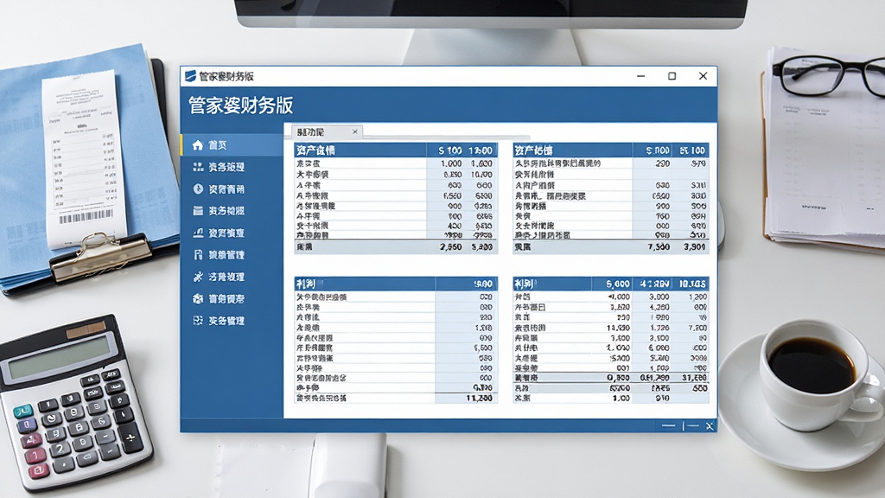Open the four-squares grid icon in the sidebar
This screenshot has width=885, height=498.
198,167
